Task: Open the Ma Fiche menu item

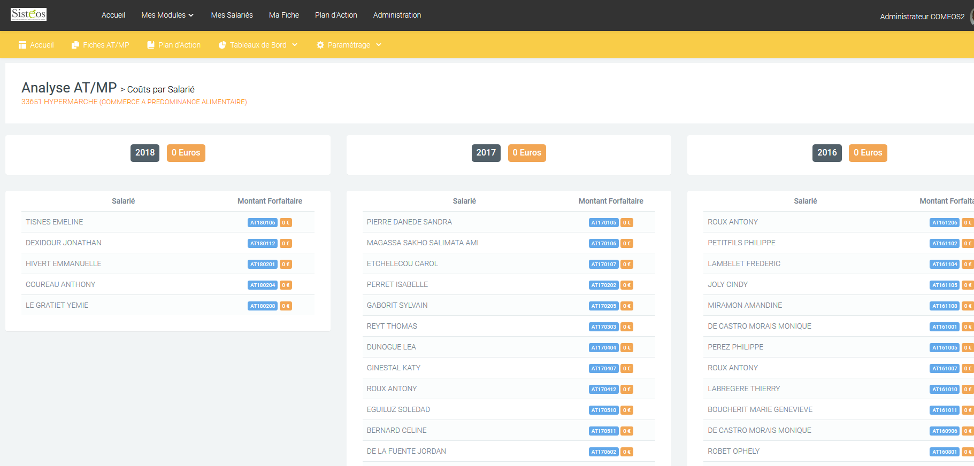Action: 284,15
